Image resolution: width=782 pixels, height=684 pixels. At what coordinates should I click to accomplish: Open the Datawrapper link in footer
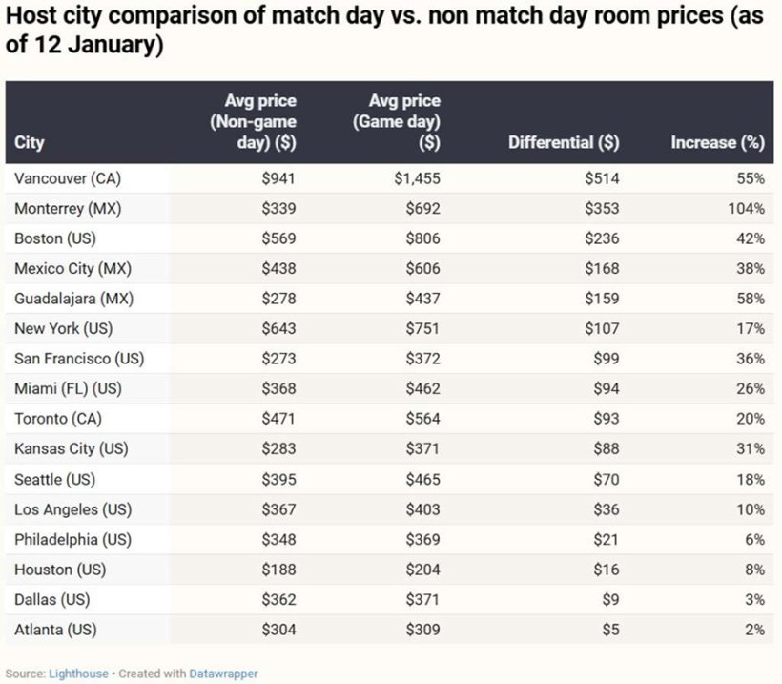click(226, 674)
